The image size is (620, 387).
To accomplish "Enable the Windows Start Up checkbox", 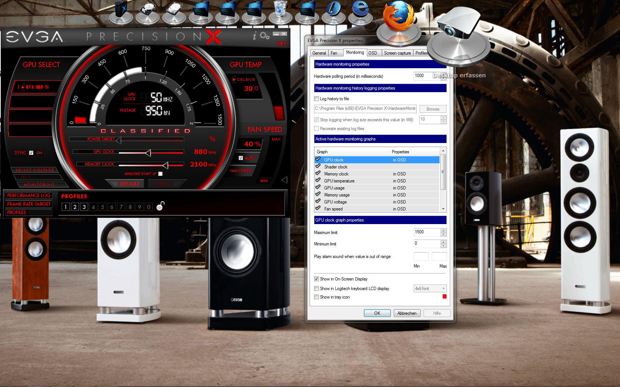I will [160, 174].
